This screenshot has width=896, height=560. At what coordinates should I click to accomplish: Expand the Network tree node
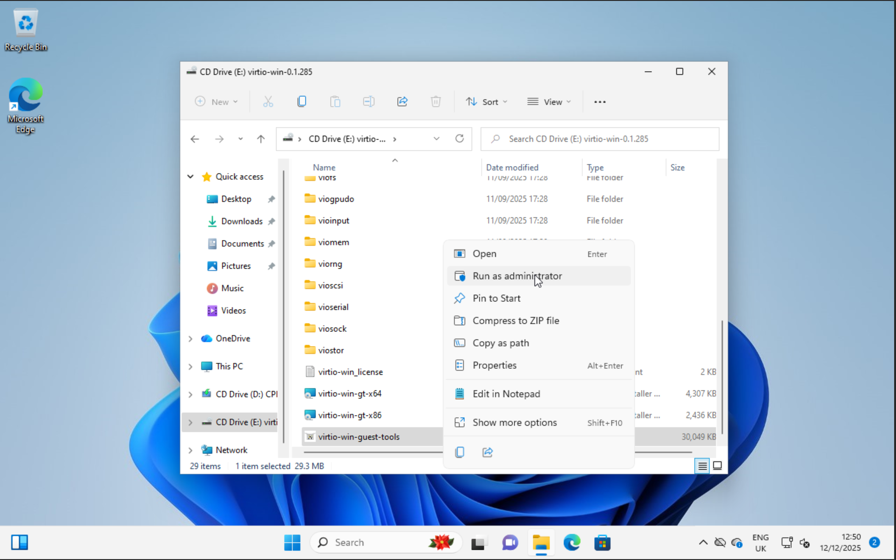point(190,450)
